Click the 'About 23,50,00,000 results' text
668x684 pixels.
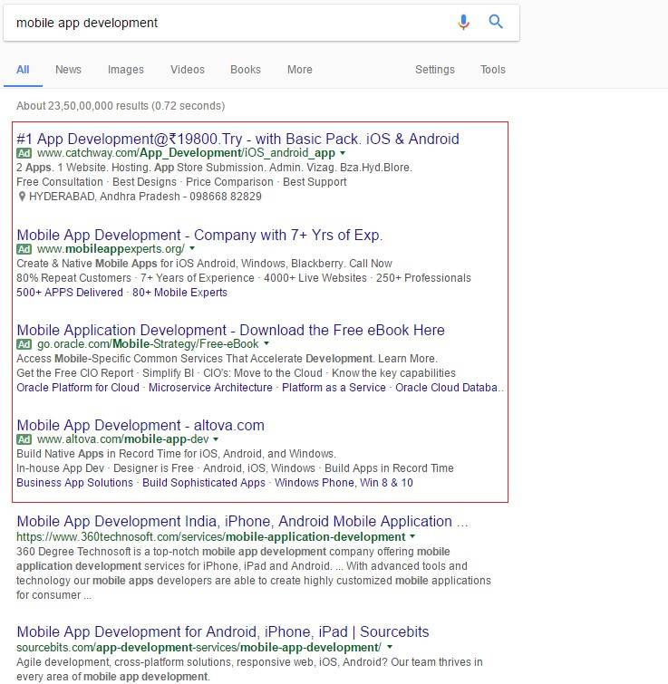coord(121,106)
